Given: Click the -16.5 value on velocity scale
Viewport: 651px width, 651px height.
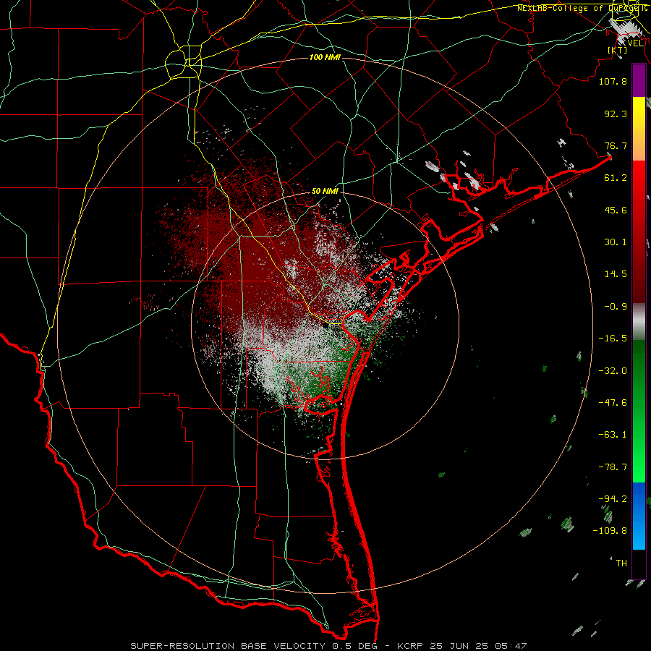Looking at the screenshot, I should (613, 339).
